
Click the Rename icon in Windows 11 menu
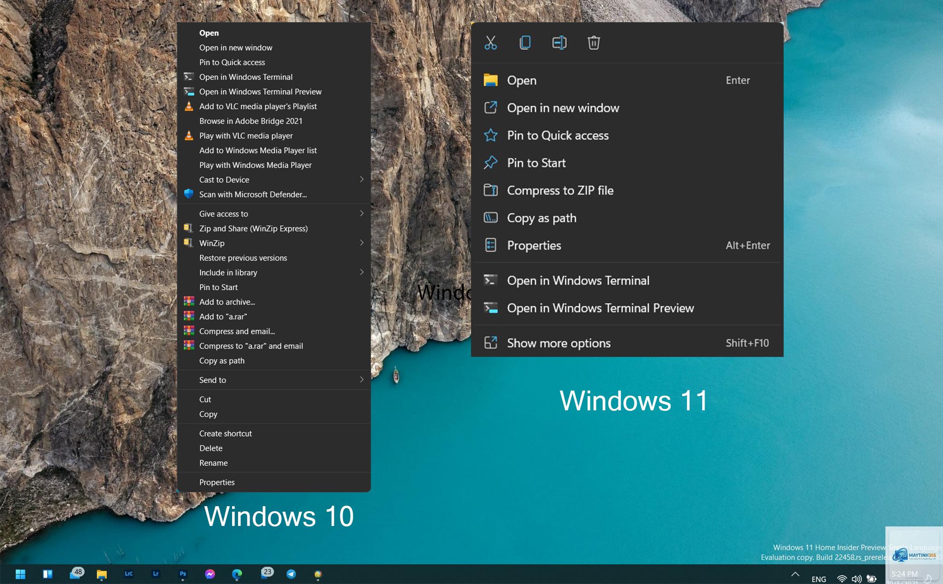[x=559, y=43]
